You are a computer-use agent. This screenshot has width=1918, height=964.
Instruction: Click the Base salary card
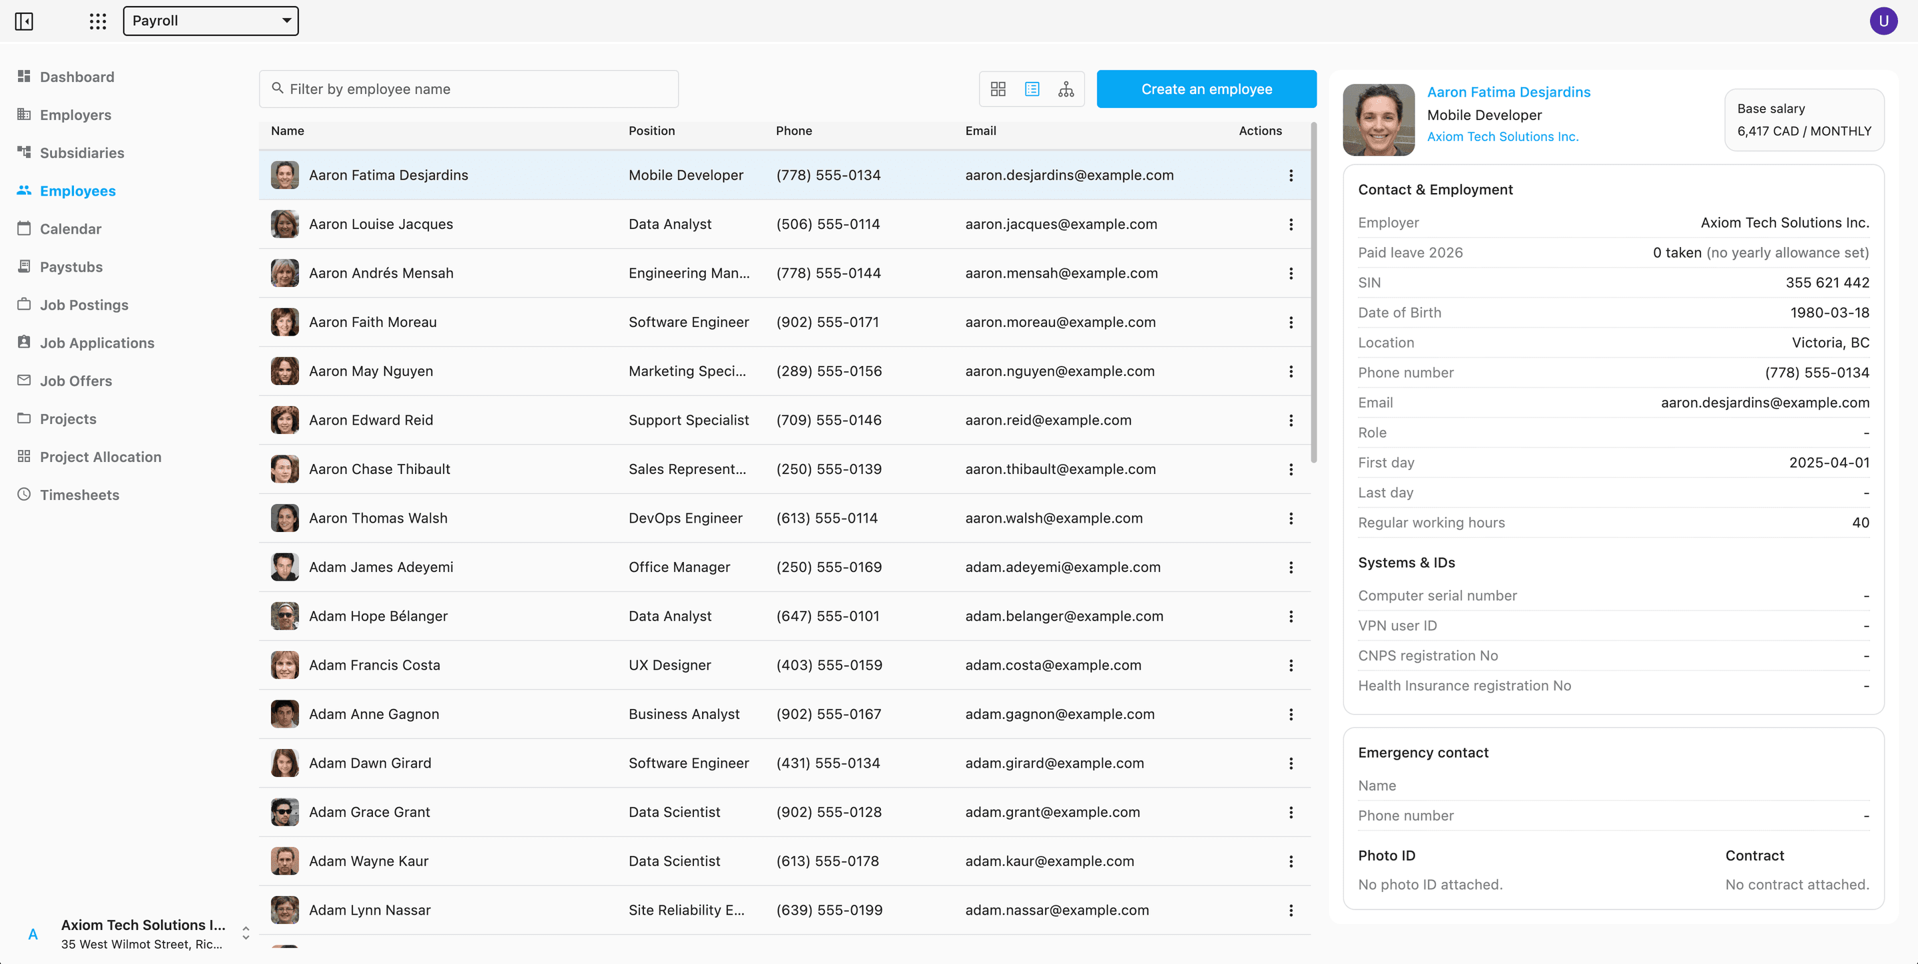(x=1803, y=120)
